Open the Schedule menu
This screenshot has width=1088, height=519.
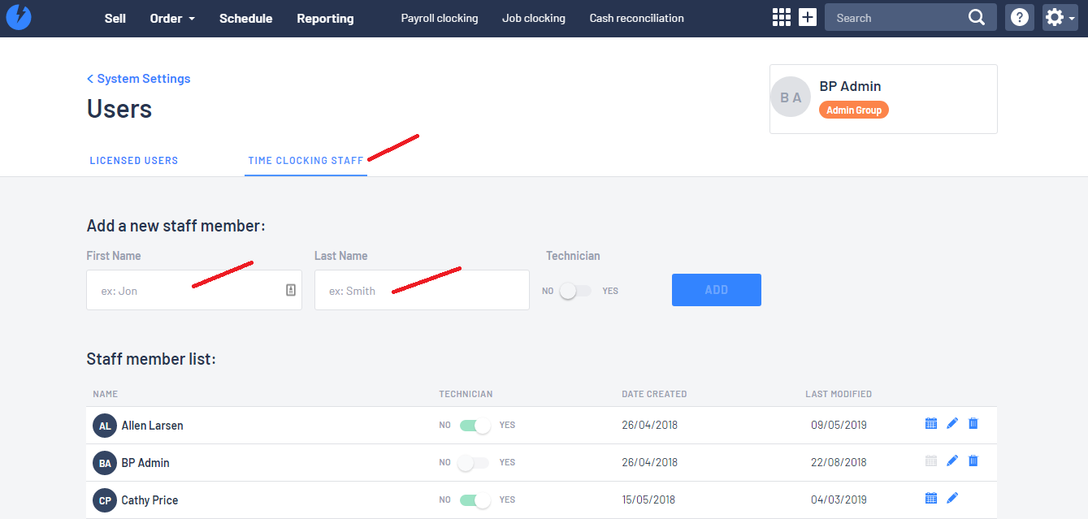(245, 18)
